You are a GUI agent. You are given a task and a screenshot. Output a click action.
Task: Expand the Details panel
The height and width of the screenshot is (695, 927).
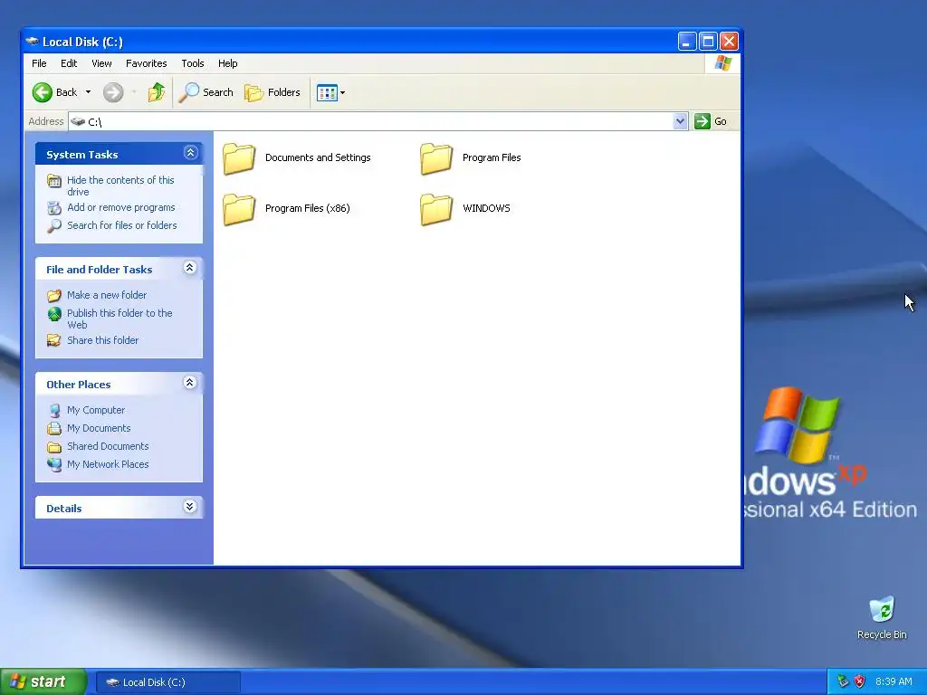tap(190, 507)
